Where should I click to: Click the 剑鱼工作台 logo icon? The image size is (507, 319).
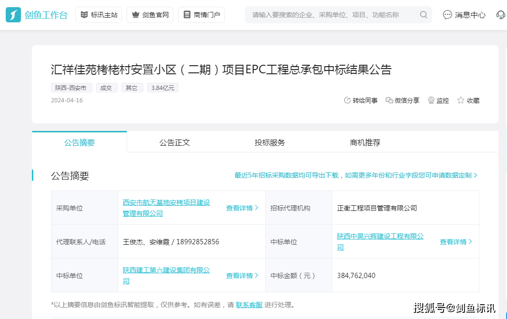(x=13, y=15)
